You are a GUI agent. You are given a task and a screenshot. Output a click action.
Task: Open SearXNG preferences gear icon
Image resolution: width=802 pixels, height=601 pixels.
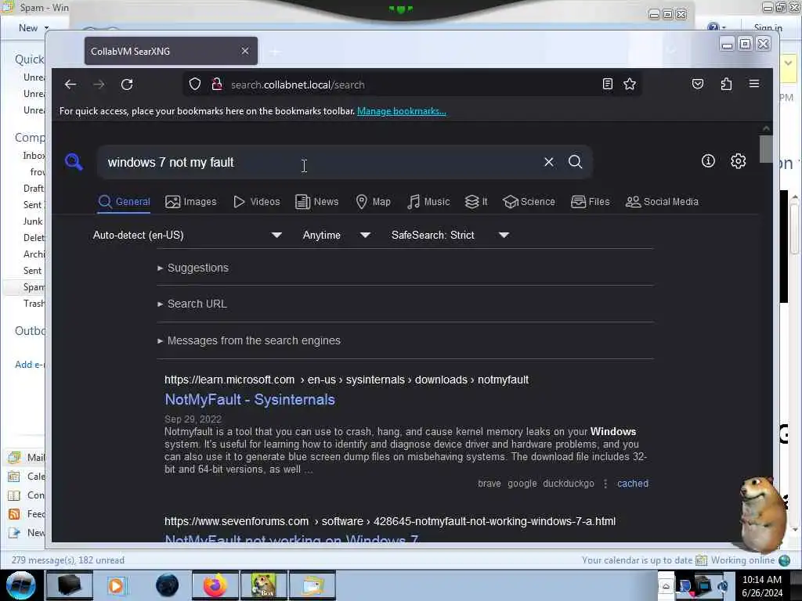(x=738, y=161)
